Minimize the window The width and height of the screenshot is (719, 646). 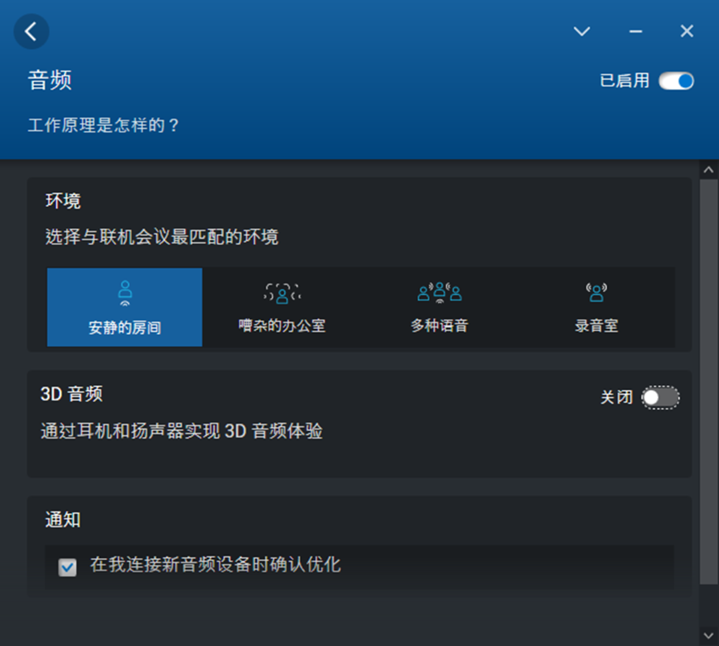click(634, 31)
